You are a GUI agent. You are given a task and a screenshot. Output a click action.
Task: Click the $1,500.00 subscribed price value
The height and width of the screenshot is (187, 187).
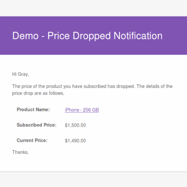tap(75, 125)
